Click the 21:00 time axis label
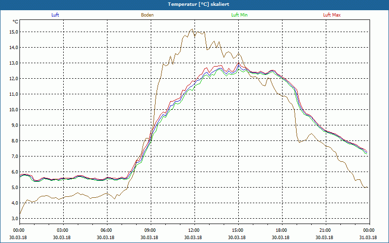The width and height of the screenshot is (389, 243). [x=326, y=230]
